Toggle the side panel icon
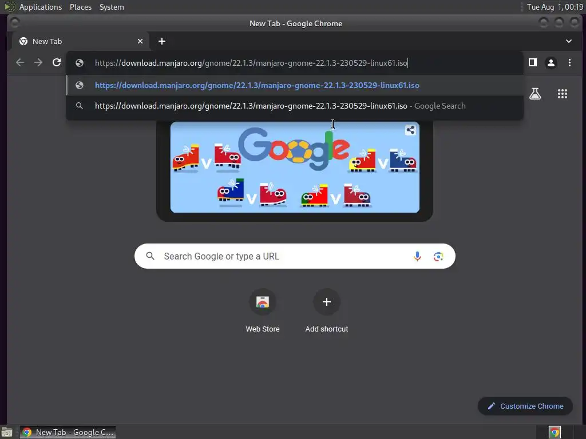The width and height of the screenshot is (586, 439). [533, 62]
